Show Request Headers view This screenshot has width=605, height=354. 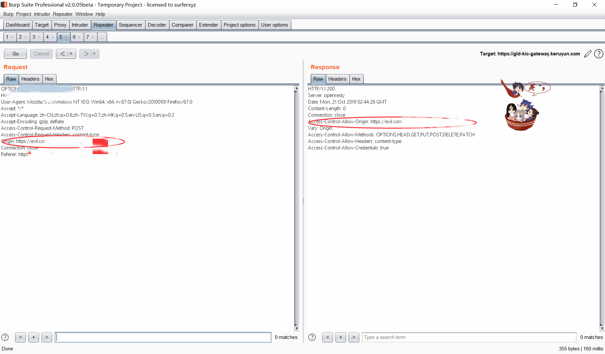coord(30,79)
